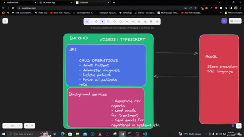Open the My Free Logo Maker bookmark

tap(168, 13)
